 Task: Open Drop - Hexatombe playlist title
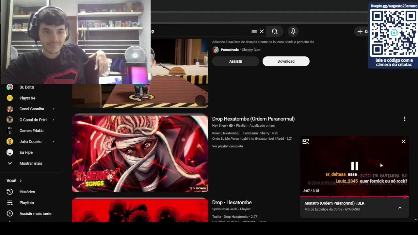pos(232,202)
